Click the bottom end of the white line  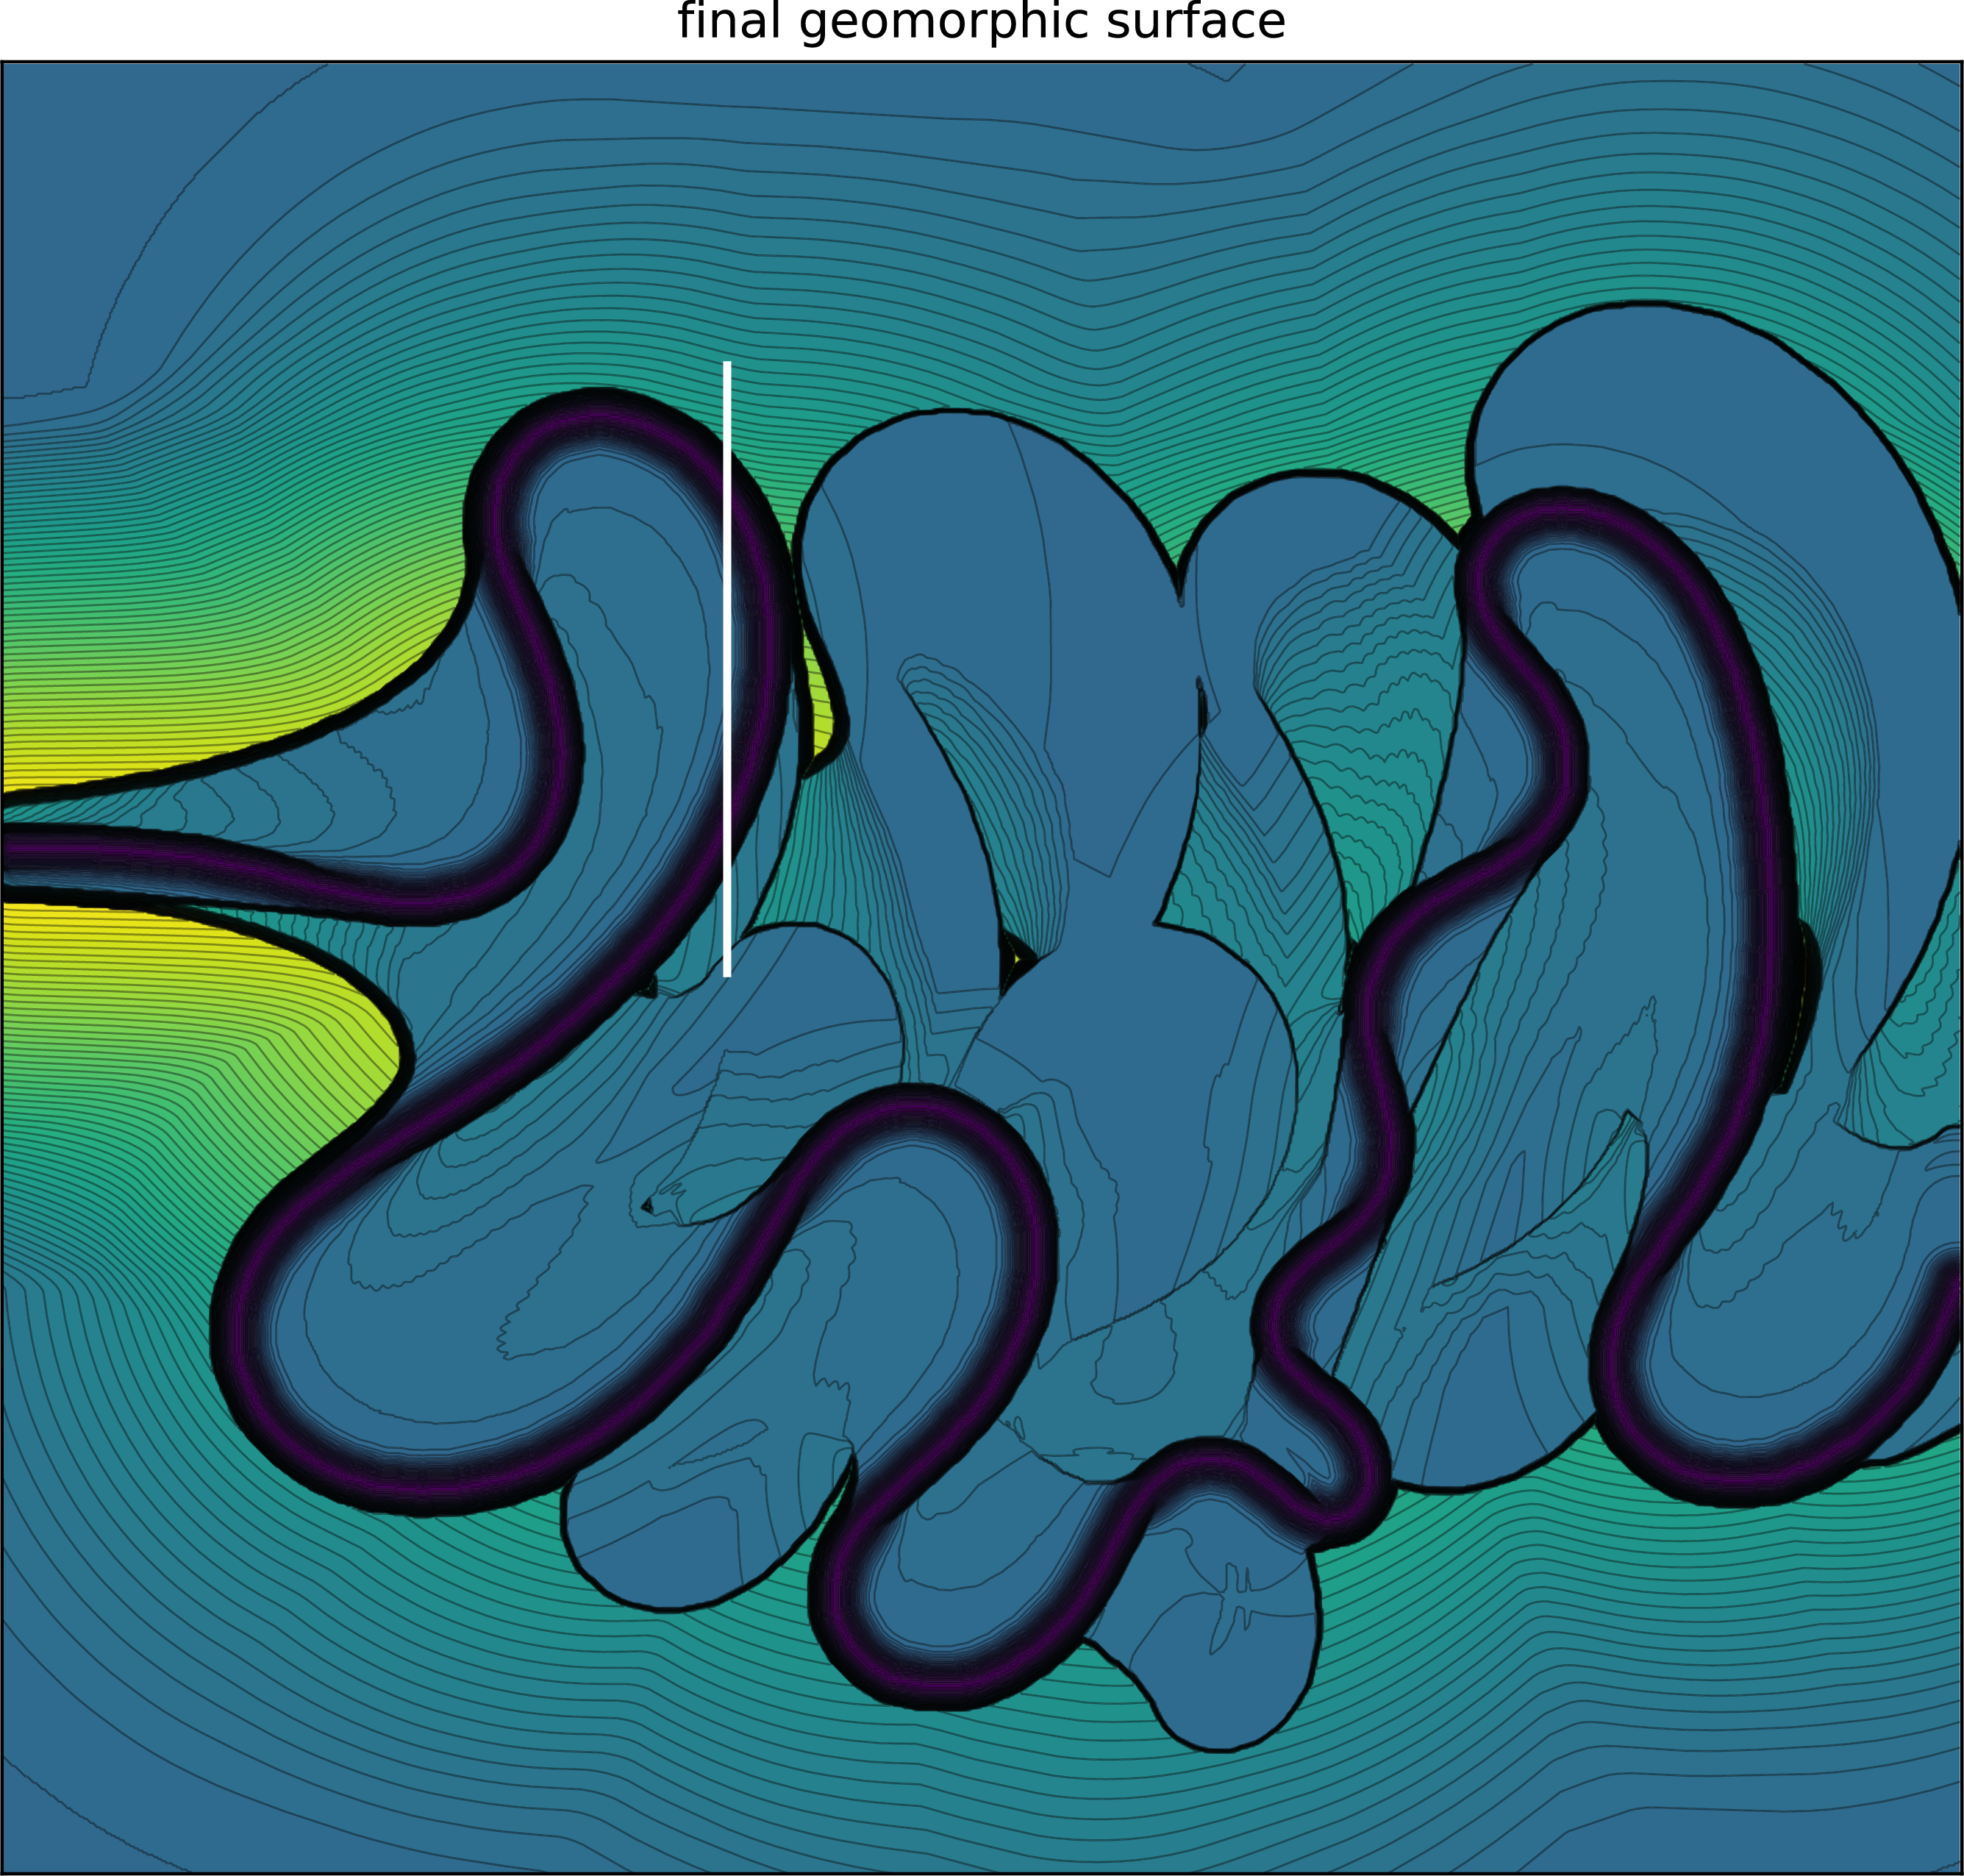pyautogui.click(x=727, y=973)
